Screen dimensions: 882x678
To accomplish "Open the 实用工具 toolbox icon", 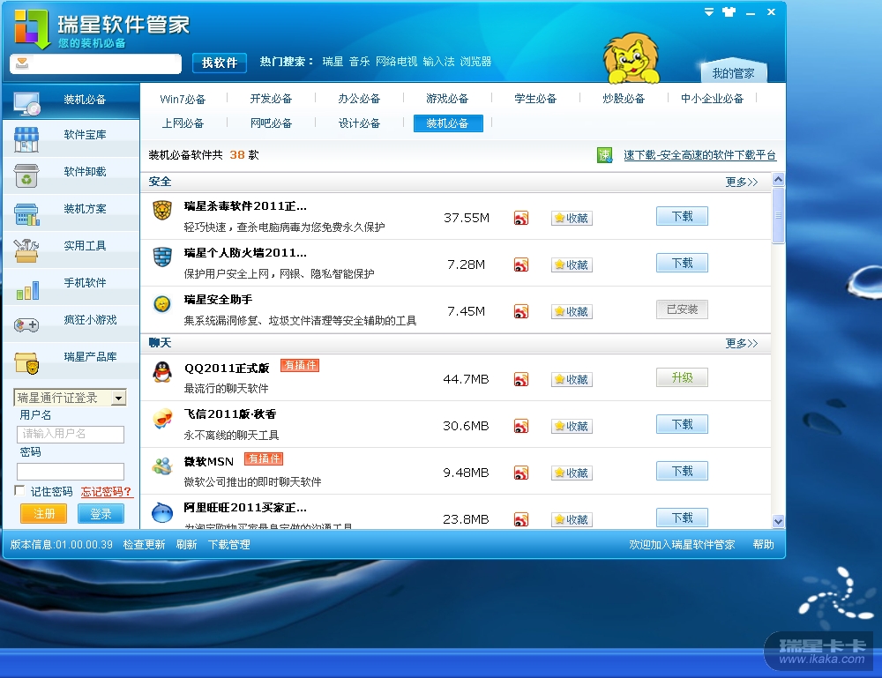I will pos(26,250).
